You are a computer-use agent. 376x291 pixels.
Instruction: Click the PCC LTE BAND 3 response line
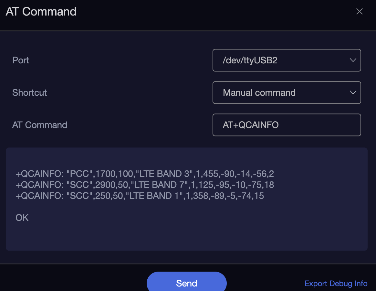click(144, 174)
